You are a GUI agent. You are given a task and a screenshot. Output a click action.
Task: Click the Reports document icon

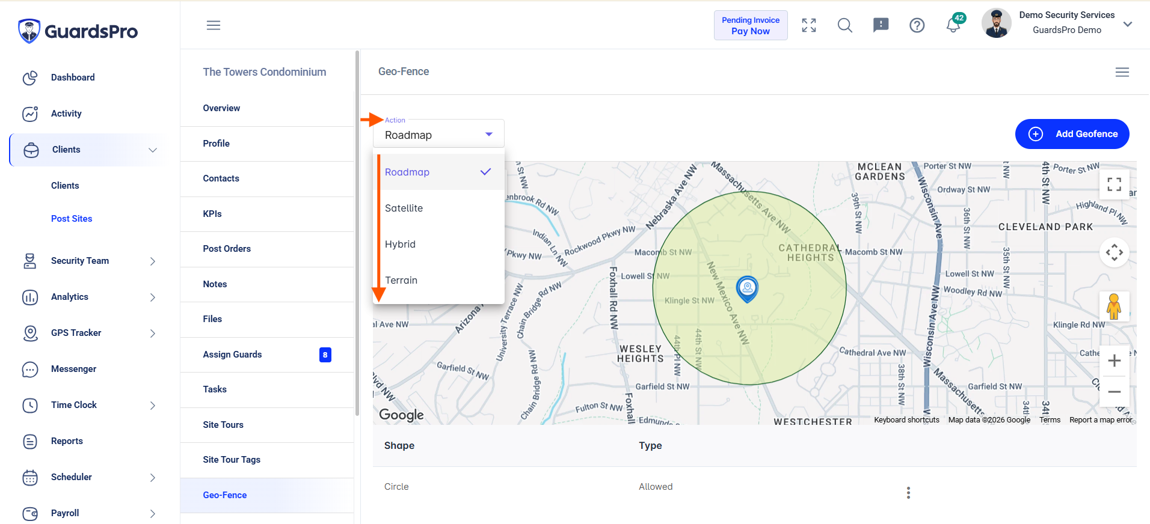30,441
